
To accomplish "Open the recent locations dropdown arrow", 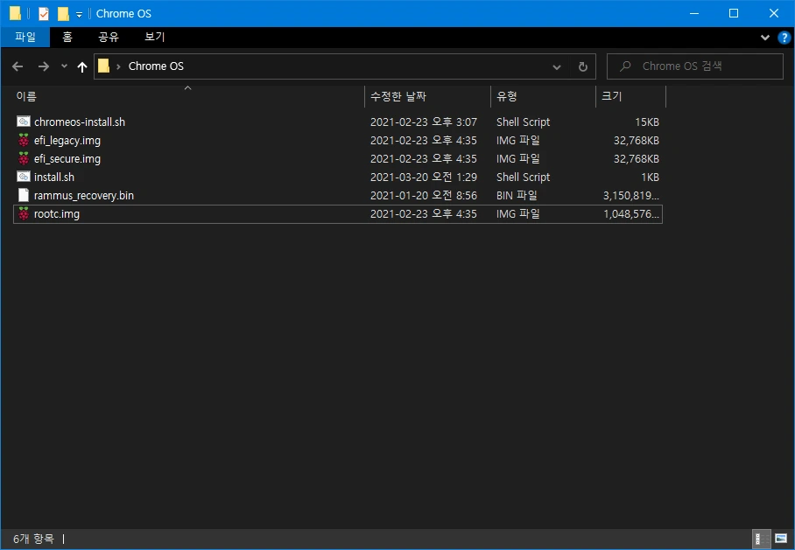I will click(64, 66).
